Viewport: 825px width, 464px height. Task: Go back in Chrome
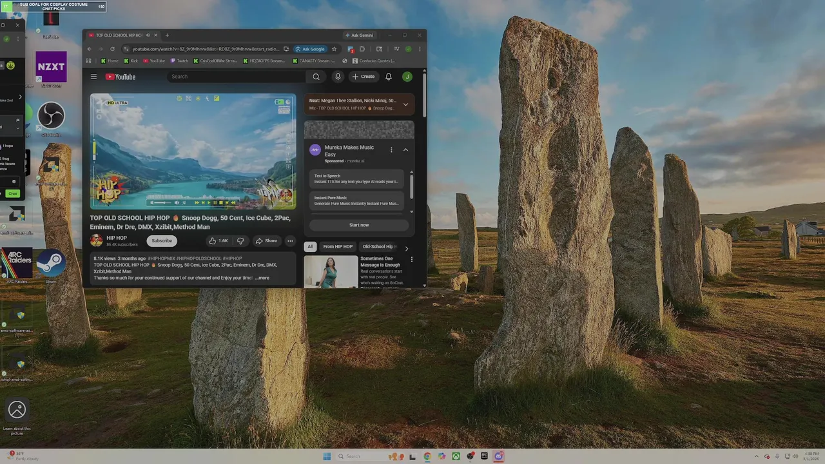(90, 49)
